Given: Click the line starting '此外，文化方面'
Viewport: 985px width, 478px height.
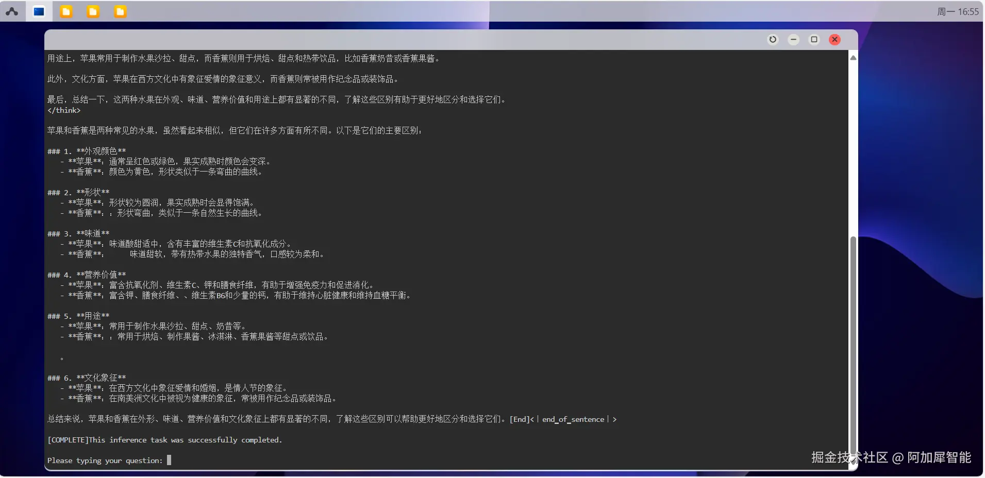Looking at the screenshot, I should pyautogui.click(x=224, y=79).
